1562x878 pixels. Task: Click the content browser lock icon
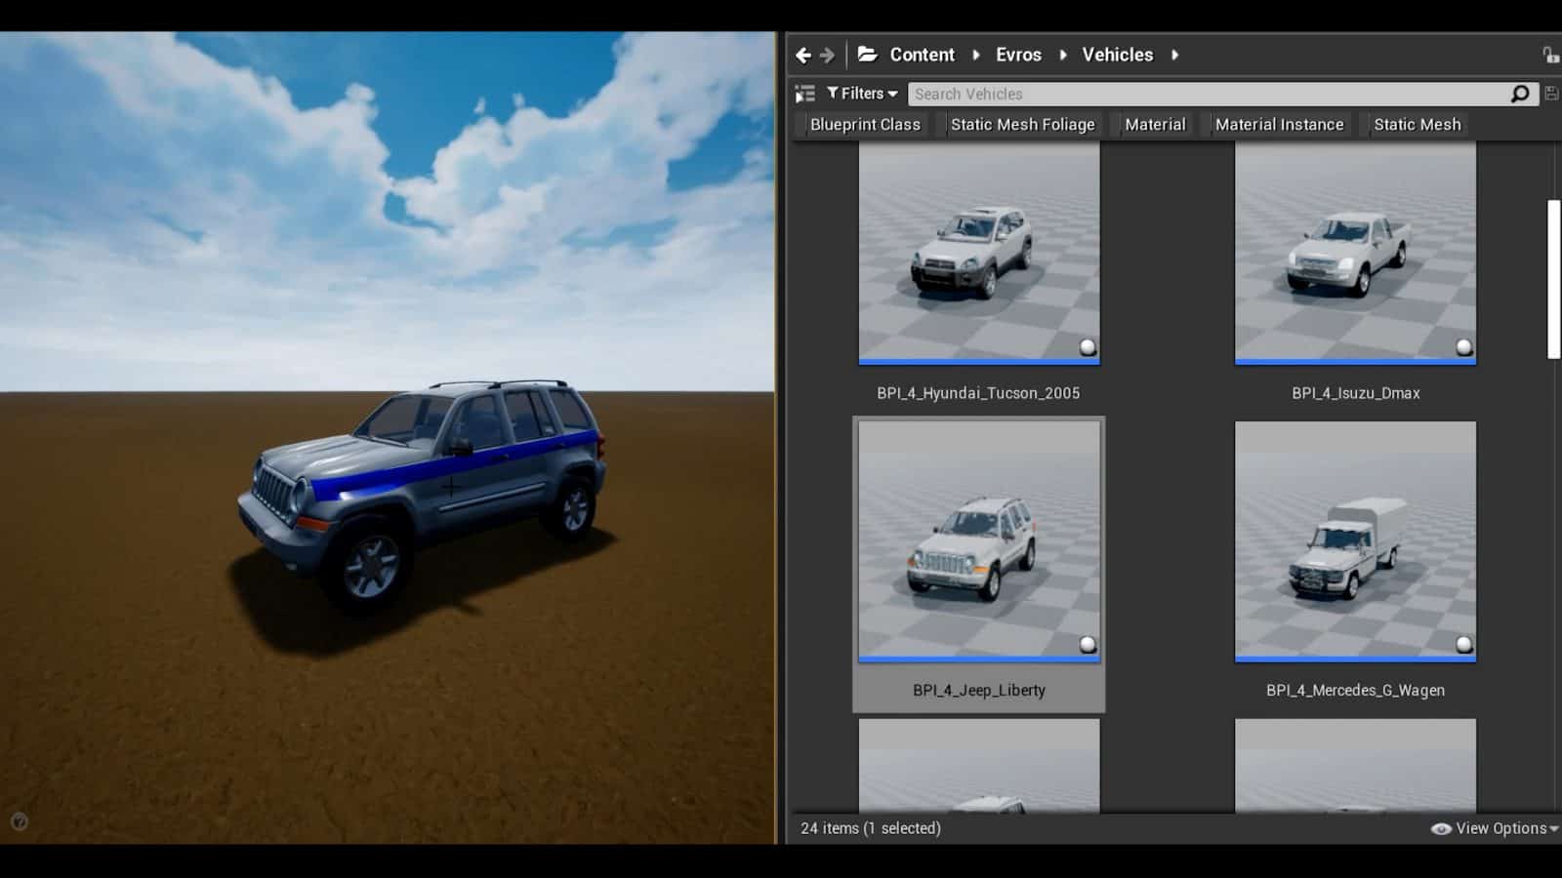(1550, 55)
